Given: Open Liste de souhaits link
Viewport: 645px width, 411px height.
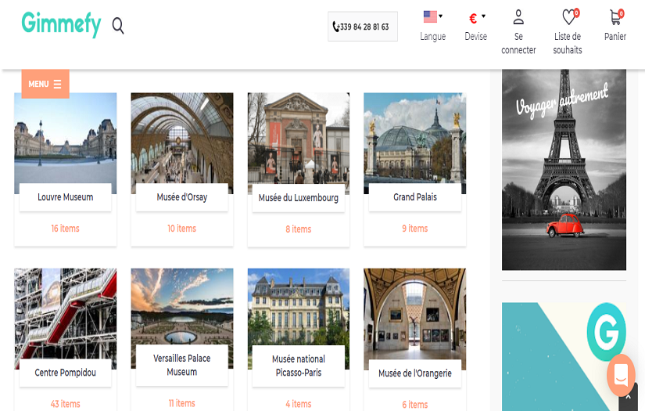Looking at the screenshot, I should point(568,43).
